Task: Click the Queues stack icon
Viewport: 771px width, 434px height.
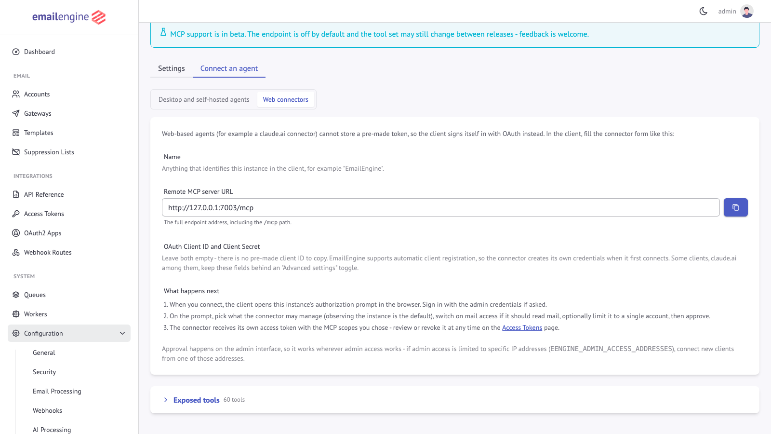Action: click(16, 295)
